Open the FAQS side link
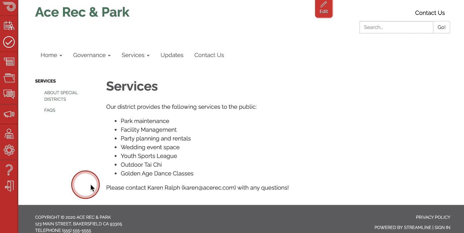Image resolution: width=464 pixels, height=233 pixels. click(x=50, y=110)
